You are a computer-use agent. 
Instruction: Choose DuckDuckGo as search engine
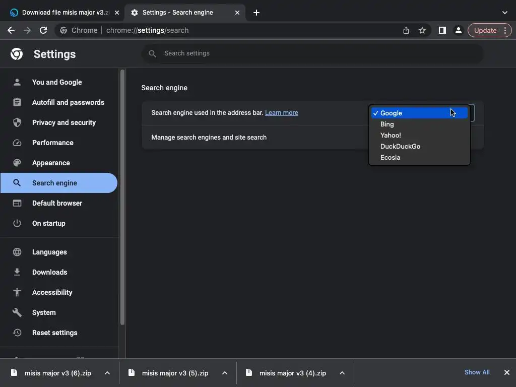tap(400, 146)
